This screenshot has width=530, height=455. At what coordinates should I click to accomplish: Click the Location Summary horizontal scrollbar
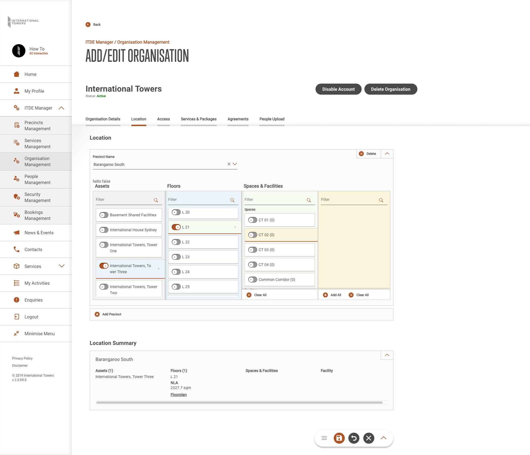[x=239, y=403]
